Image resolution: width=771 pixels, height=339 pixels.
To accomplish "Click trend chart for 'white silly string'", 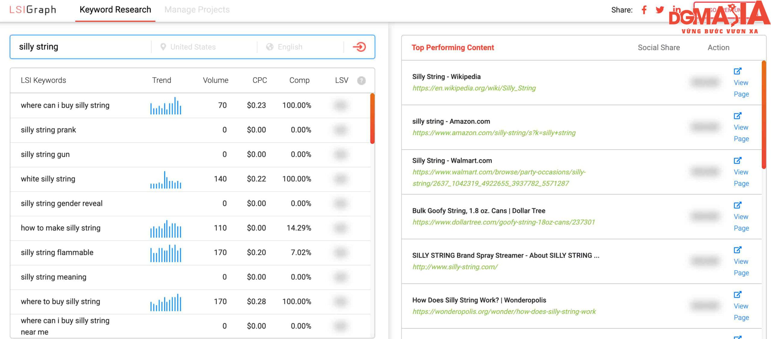I will (x=166, y=180).
